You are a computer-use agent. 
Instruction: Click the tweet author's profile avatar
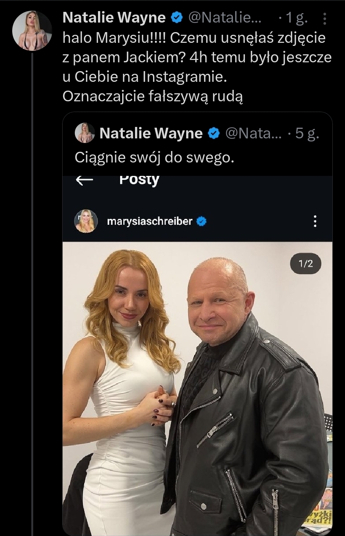click(x=32, y=31)
